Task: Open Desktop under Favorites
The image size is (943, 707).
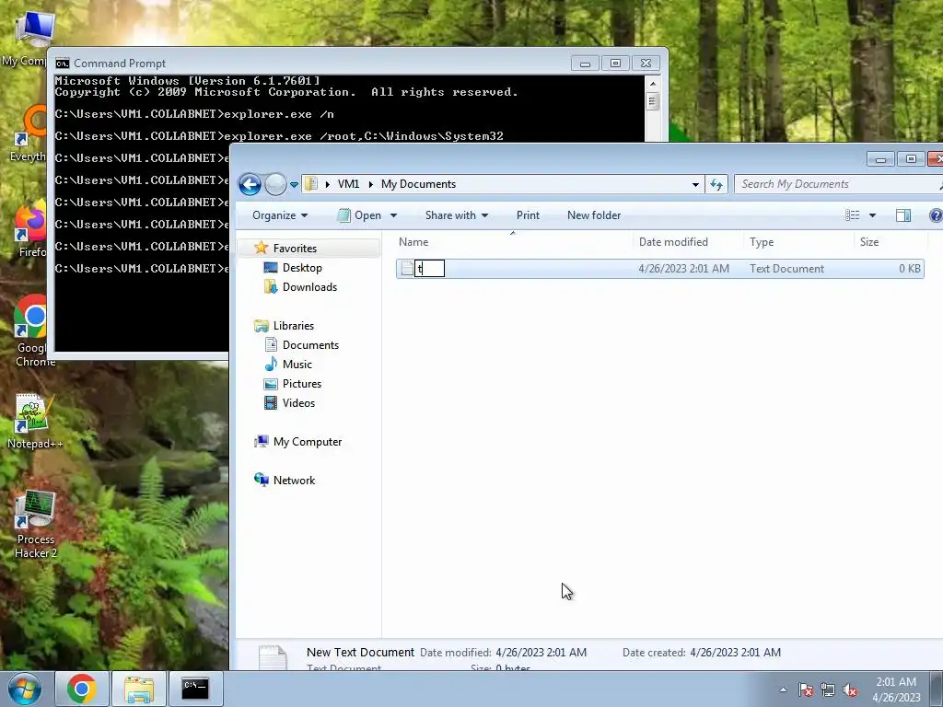Action: (x=302, y=268)
